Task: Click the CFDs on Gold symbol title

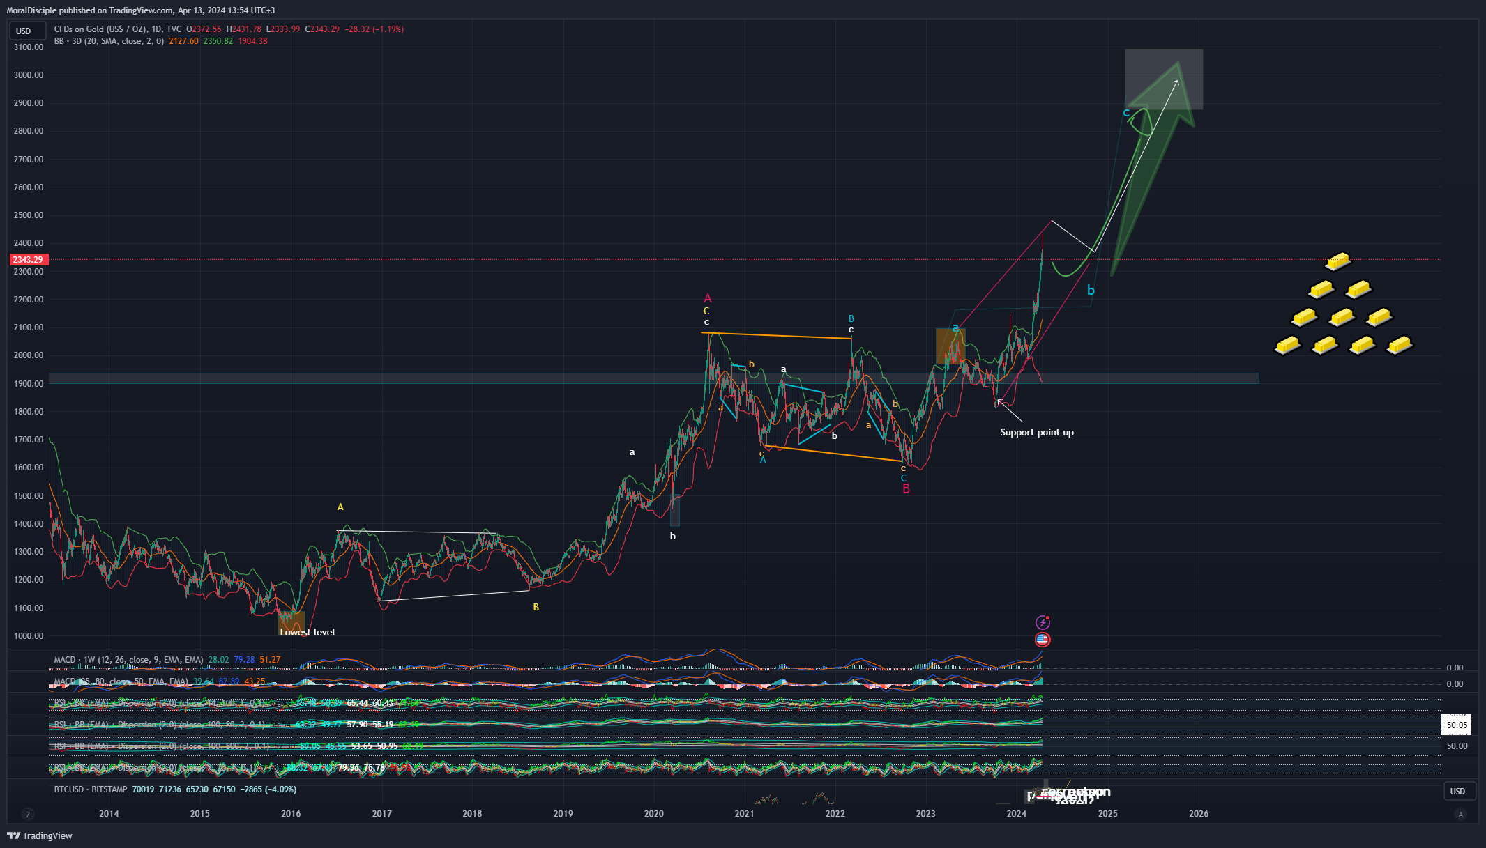Action: click(x=118, y=29)
